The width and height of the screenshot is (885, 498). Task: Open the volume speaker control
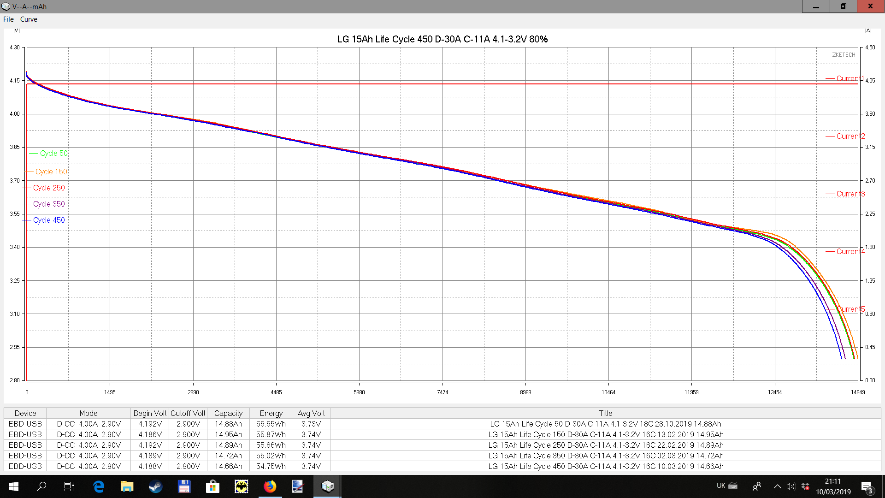click(x=791, y=486)
